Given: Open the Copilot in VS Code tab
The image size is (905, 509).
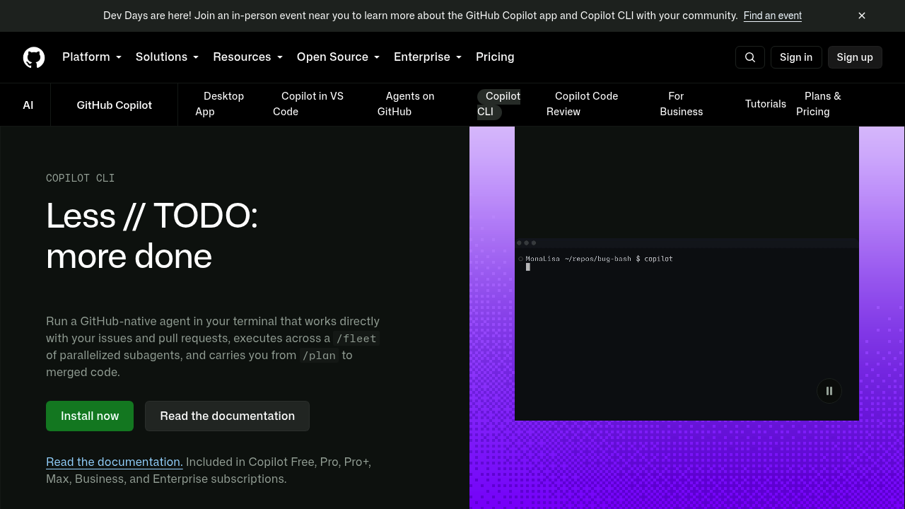Looking at the screenshot, I should 308,104.
